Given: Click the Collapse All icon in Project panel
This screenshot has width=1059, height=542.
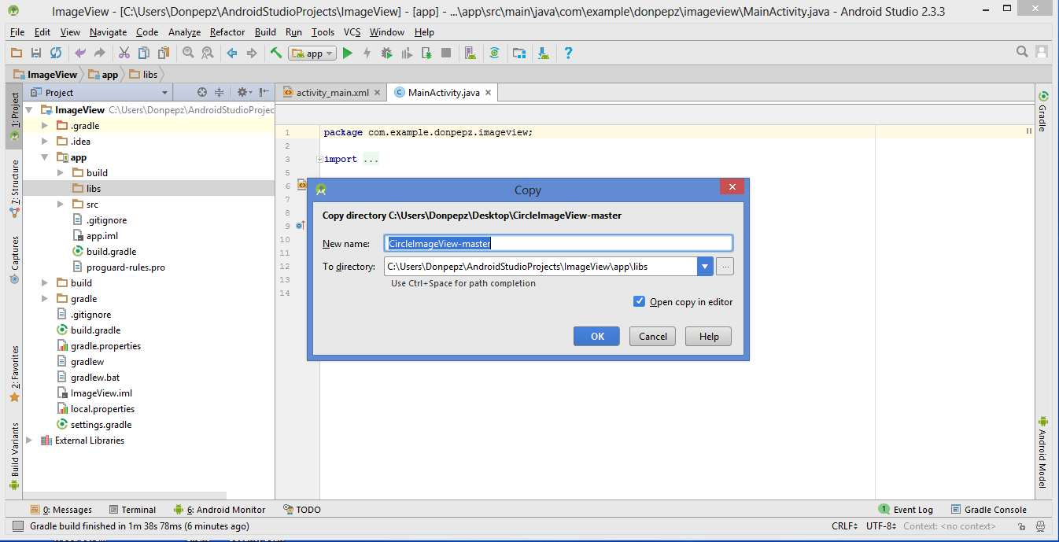Looking at the screenshot, I should tap(220, 92).
